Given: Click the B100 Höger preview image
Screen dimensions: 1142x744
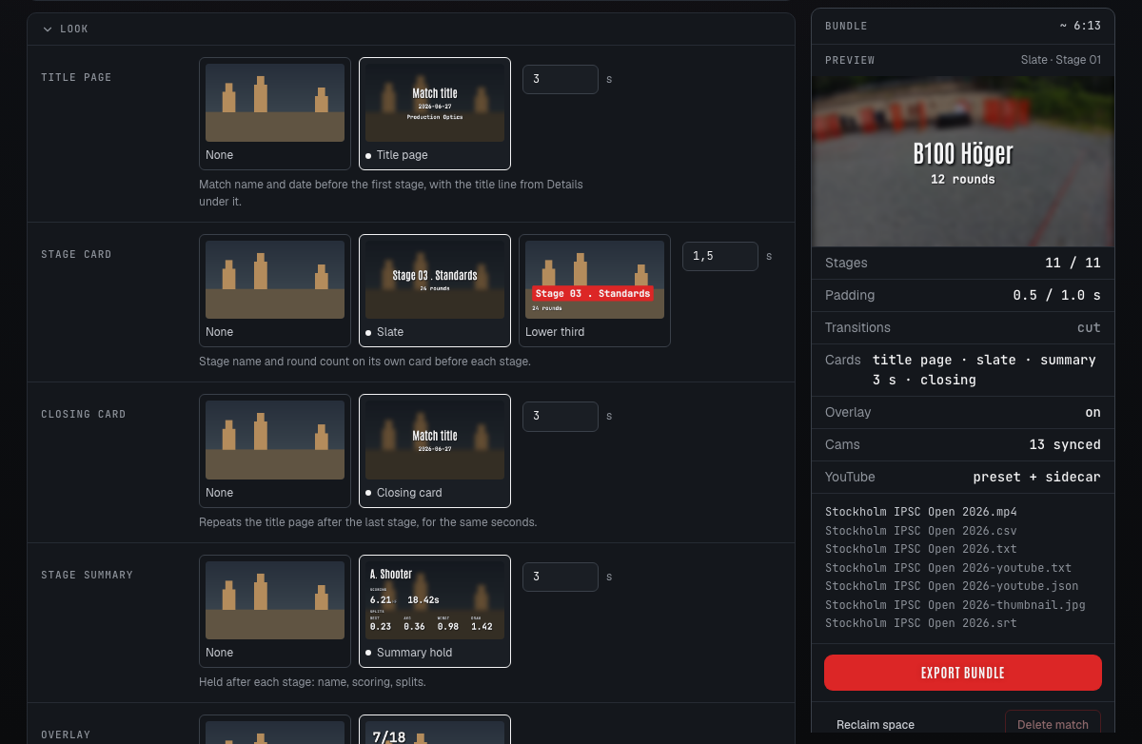Looking at the screenshot, I should (963, 162).
